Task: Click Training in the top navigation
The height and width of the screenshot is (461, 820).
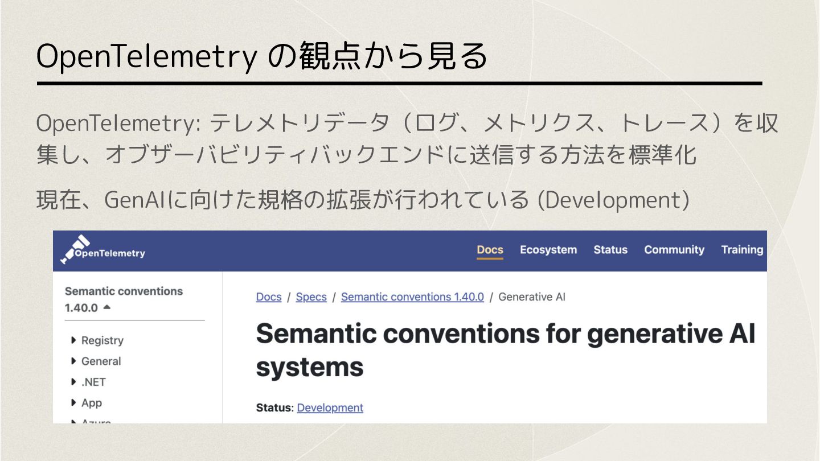Action: (x=741, y=250)
